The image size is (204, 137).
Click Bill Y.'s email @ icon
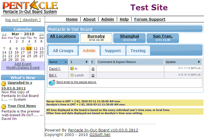coord(93,75)
